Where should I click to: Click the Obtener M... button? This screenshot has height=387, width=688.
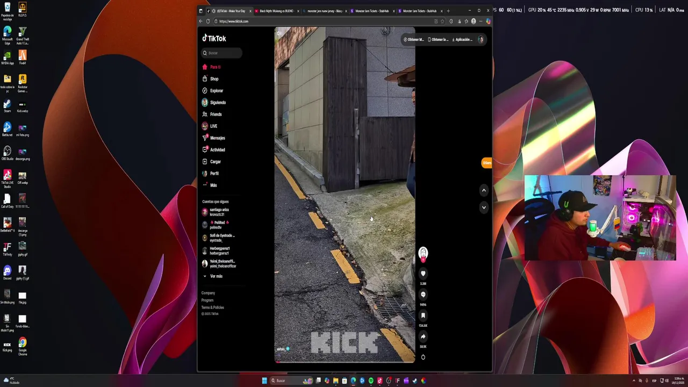pyautogui.click(x=414, y=39)
